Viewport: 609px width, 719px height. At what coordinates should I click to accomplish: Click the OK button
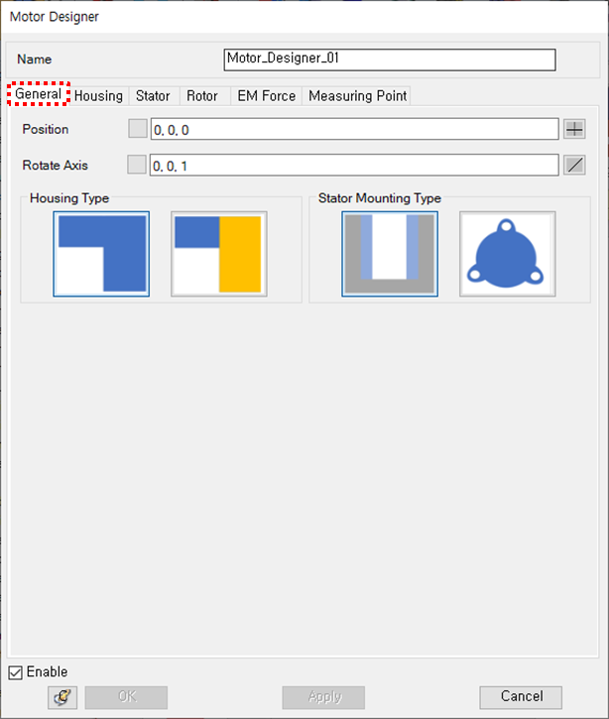tap(126, 697)
